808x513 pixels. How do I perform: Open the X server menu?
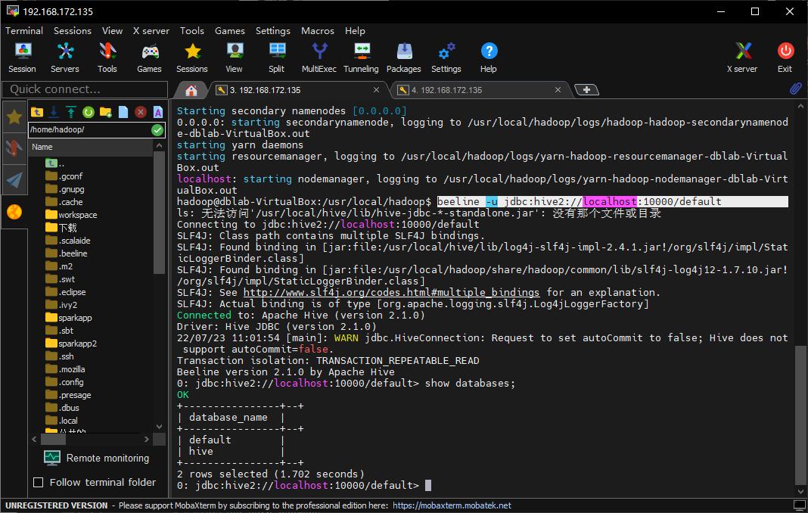pyautogui.click(x=151, y=31)
